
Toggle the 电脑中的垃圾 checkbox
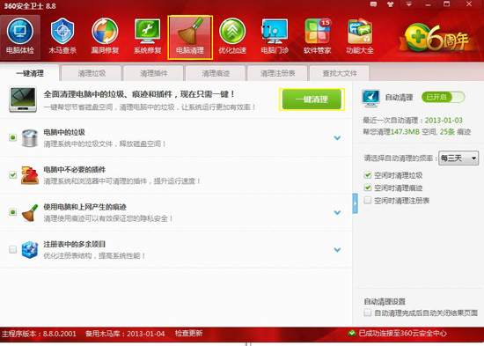click(12, 137)
